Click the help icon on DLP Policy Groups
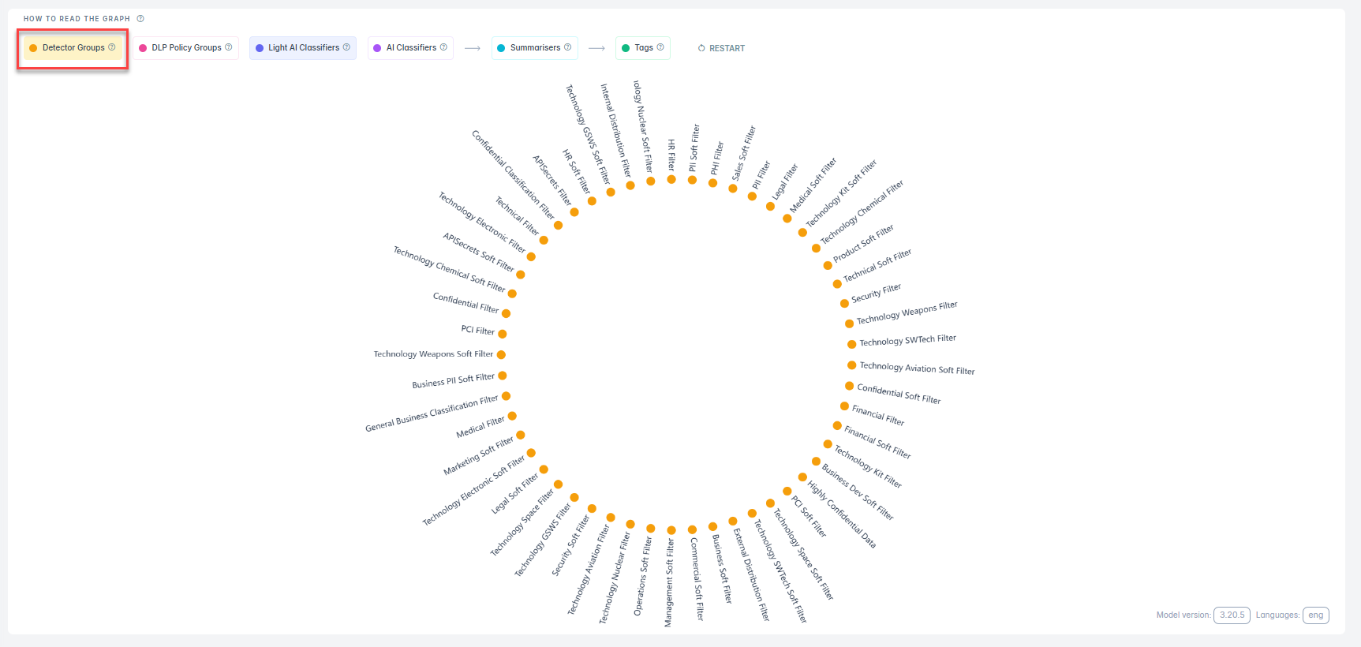This screenshot has width=1361, height=647. click(x=229, y=47)
